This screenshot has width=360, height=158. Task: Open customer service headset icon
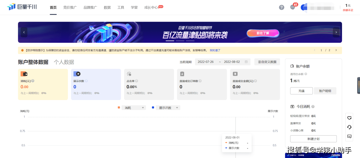(x=349, y=127)
